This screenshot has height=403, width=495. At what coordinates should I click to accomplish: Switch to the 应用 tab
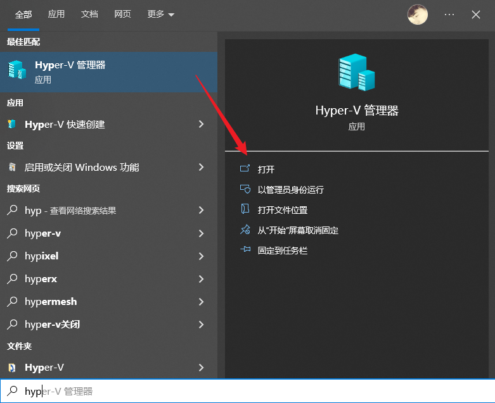pos(56,14)
